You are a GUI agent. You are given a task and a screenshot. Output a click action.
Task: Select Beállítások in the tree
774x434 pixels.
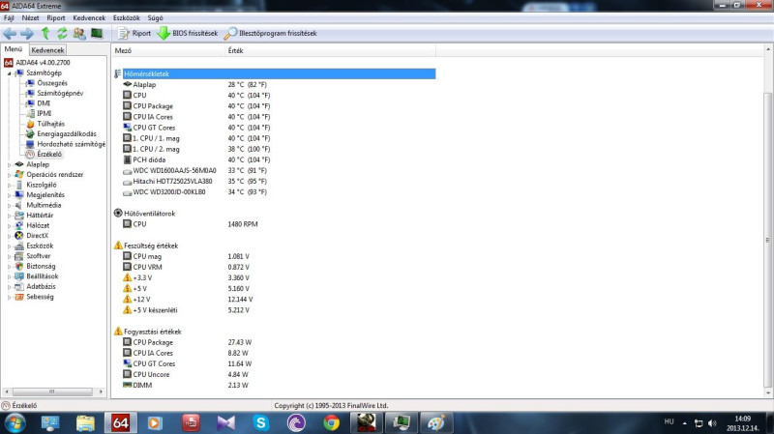pyautogui.click(x=42, y=276)
